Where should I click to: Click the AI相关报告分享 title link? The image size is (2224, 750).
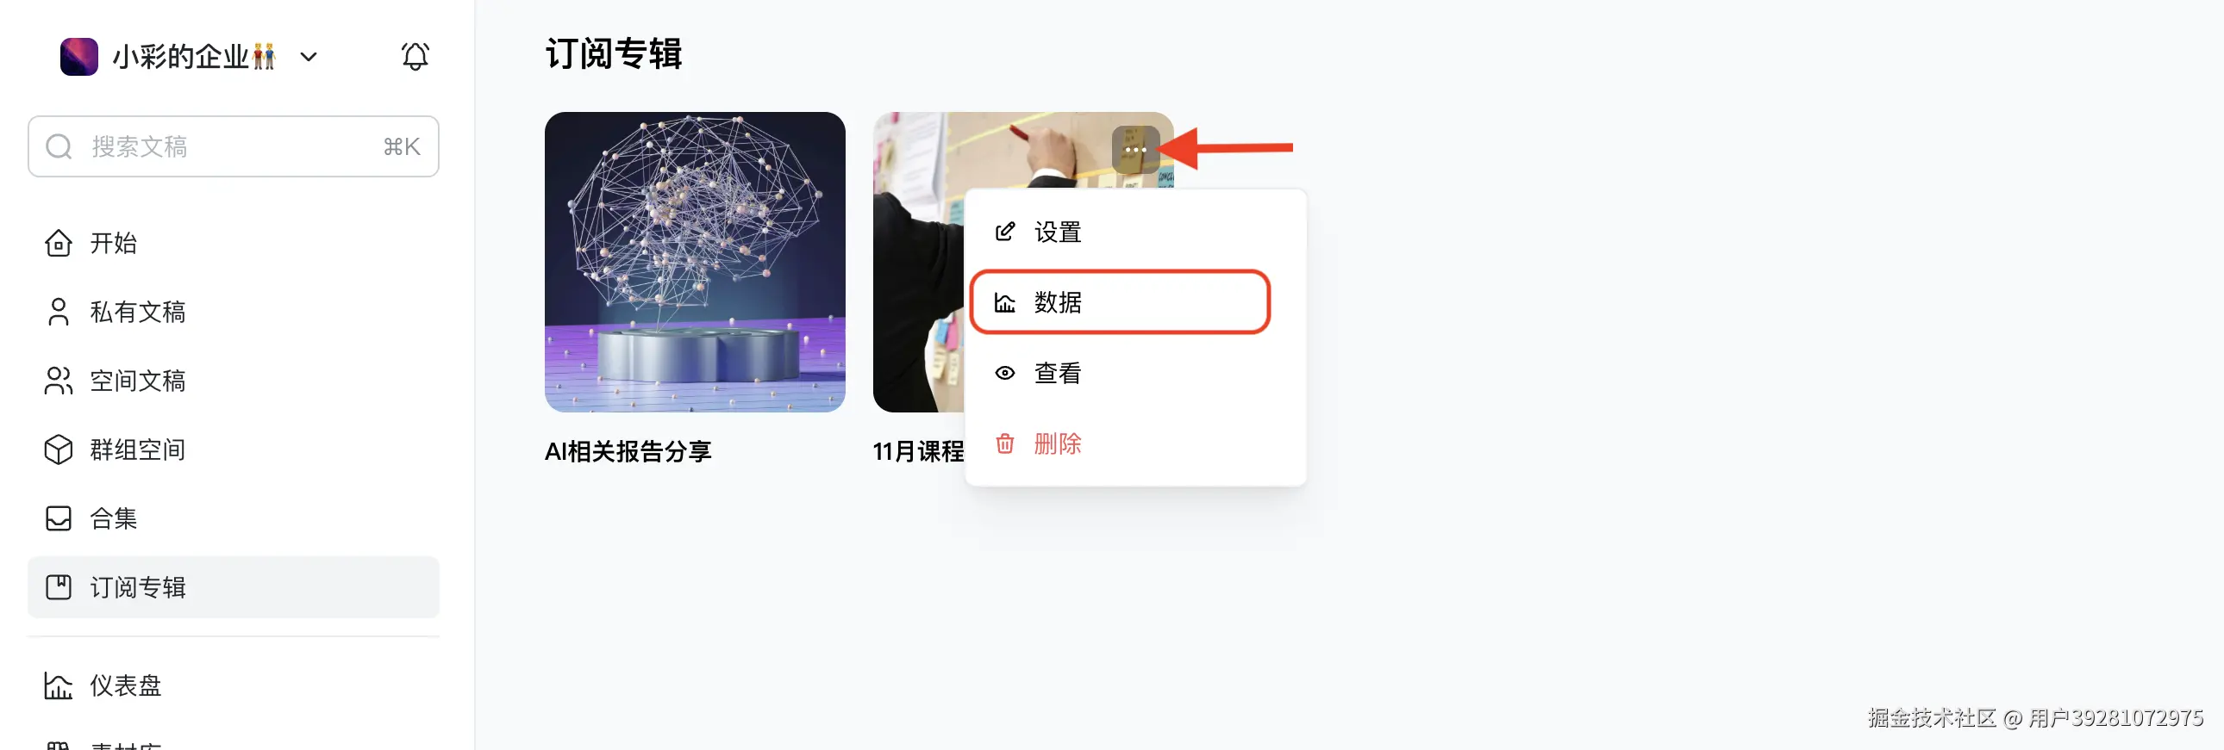click(x=628, y=452)
